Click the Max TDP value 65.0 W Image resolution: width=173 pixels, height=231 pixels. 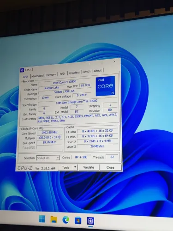(x=85, y=85)
